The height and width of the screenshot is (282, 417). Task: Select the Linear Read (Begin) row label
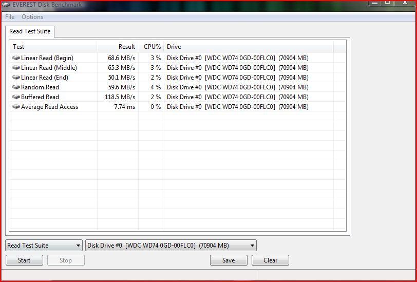point(47,58)
